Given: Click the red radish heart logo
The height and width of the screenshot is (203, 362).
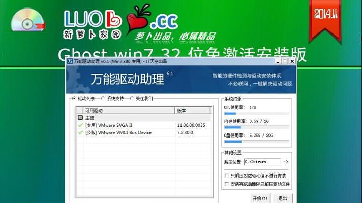Looking at the screenshot, I should 138,20.
